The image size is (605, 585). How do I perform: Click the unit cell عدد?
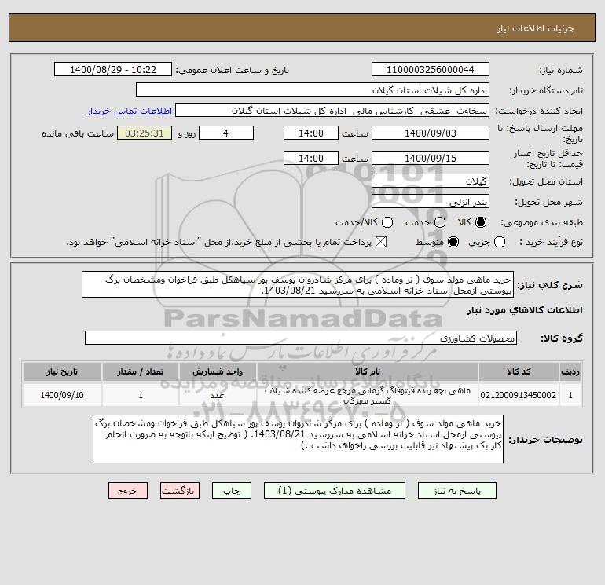[x=218, y=395]
